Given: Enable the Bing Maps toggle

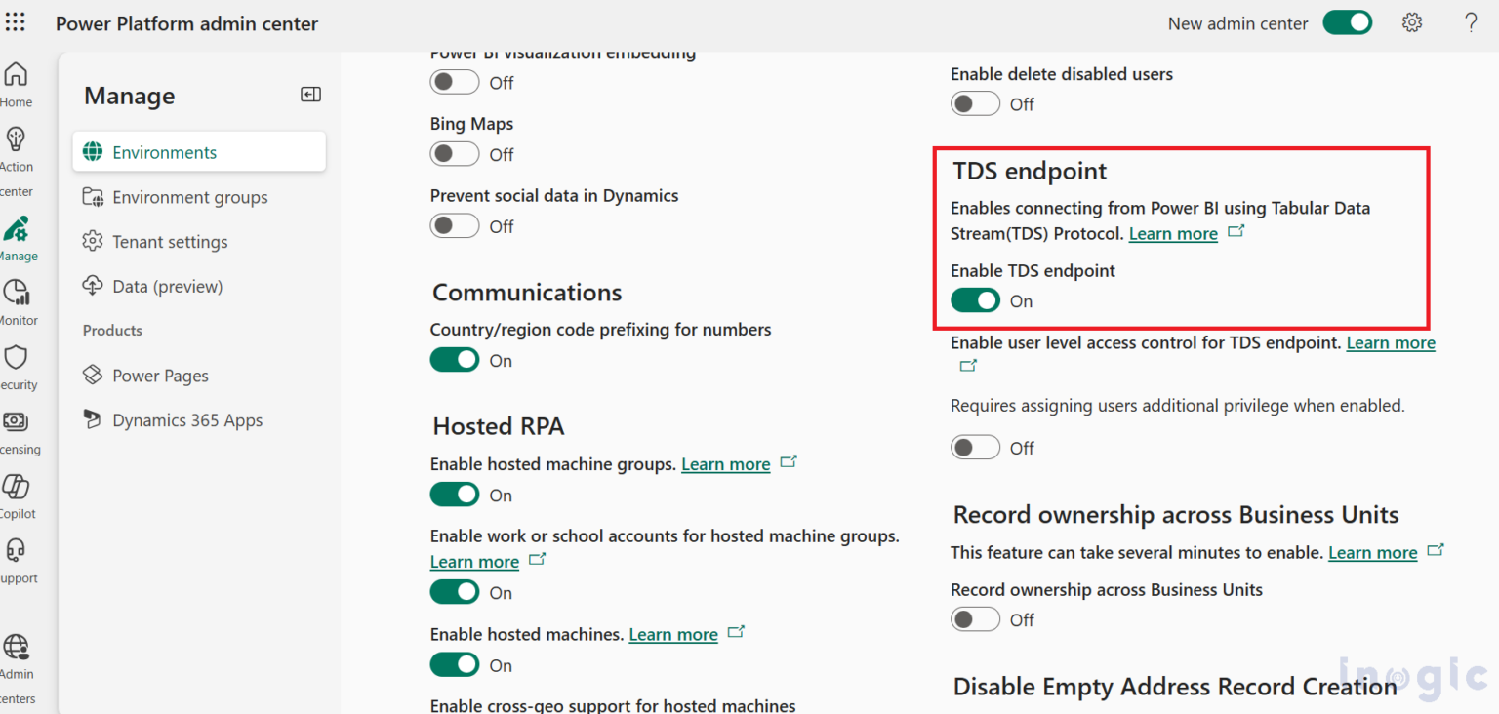Looking at the screenshot, I should [454, 153].
